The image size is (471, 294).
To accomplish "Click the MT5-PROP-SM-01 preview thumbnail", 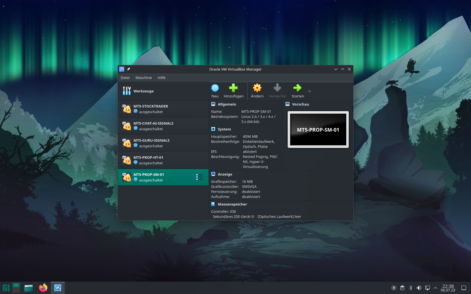I will click(318, 130).
